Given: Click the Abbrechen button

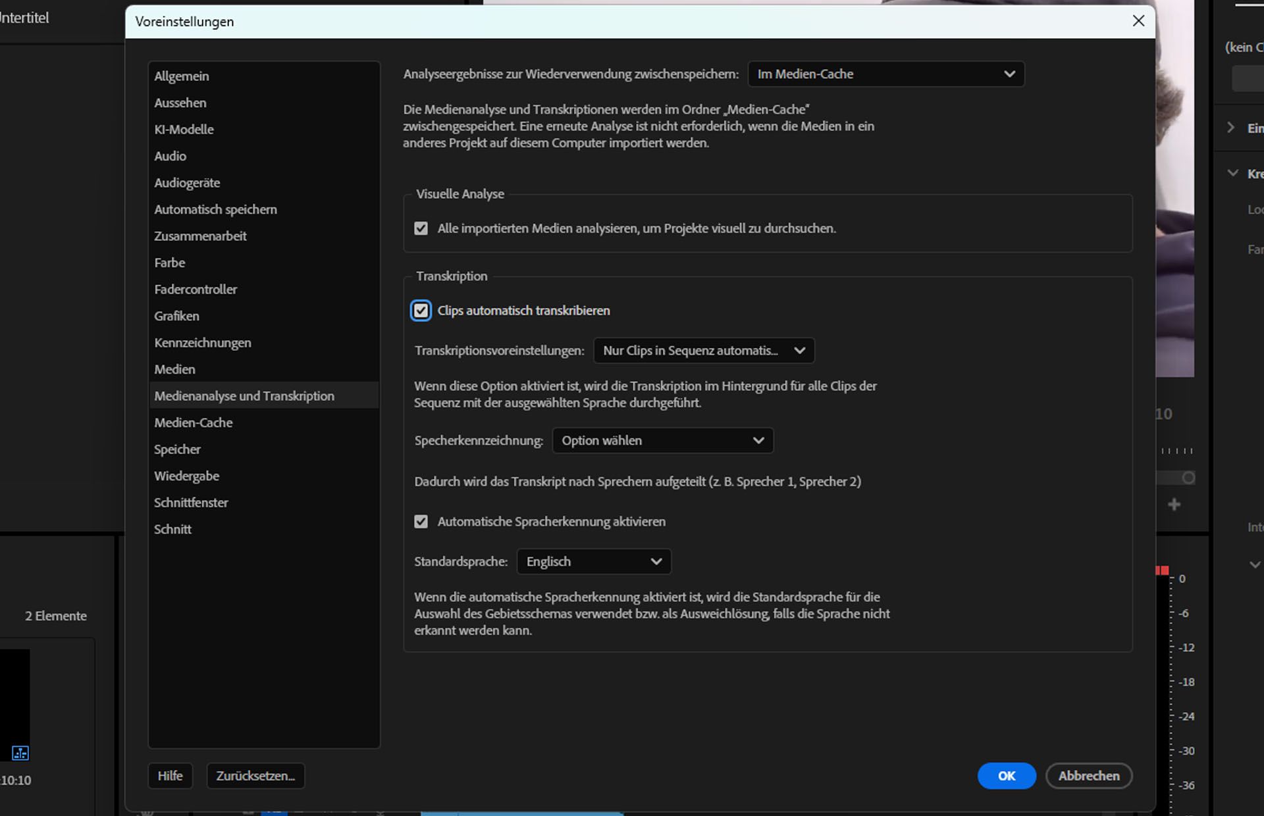Looking at the screenshot, I should tap(1088, 776).
